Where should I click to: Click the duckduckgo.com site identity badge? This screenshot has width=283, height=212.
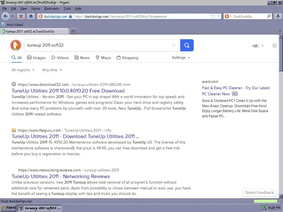[x=55, y=16]
